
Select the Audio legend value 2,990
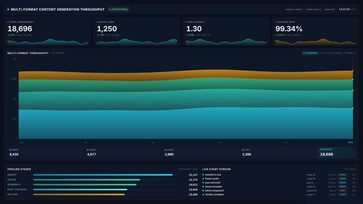(169, 155)
